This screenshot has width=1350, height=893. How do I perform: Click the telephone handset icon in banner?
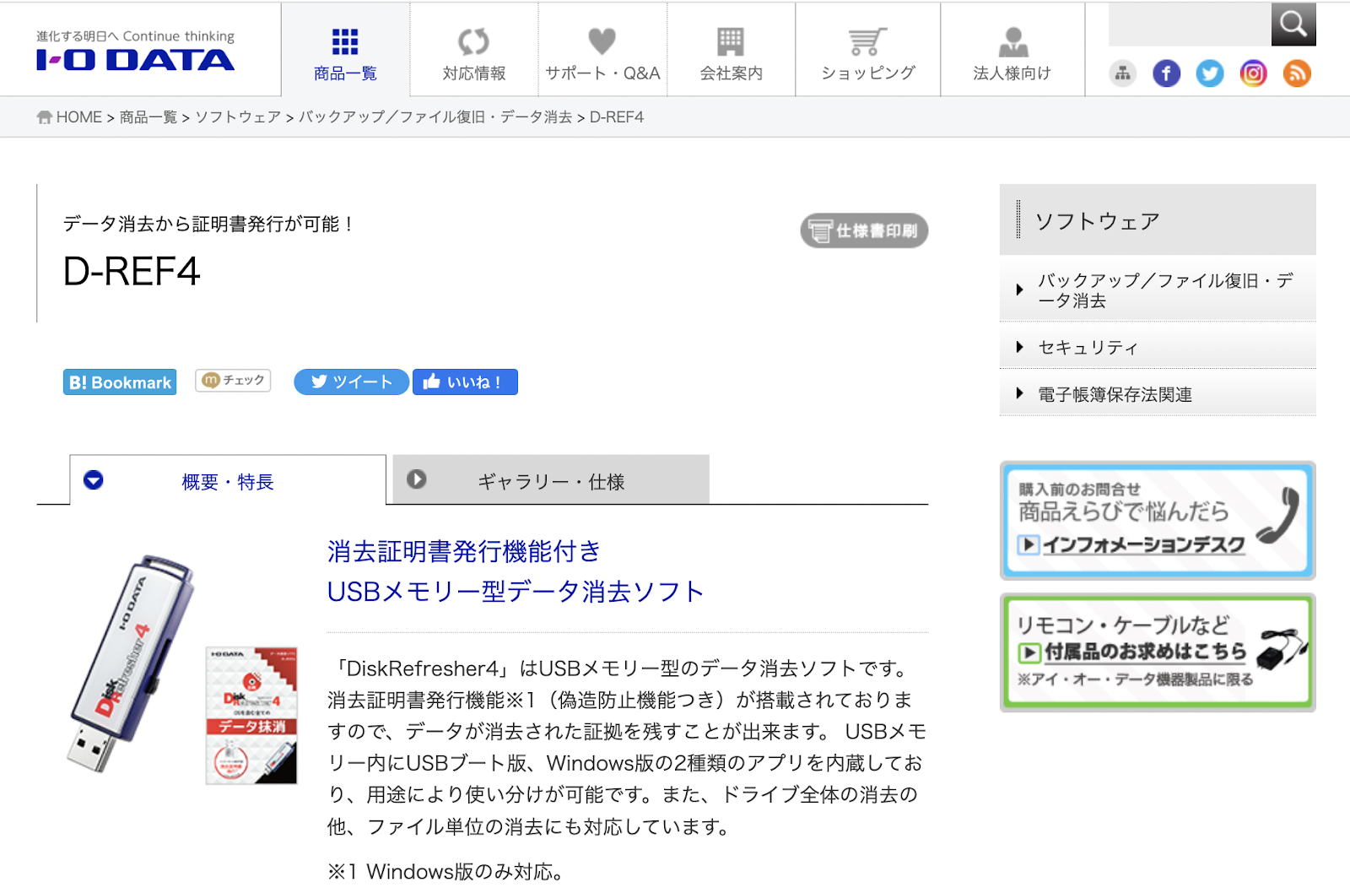[1278, 515]
